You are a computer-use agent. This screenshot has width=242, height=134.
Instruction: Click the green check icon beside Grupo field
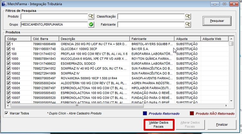coord(91,24)
